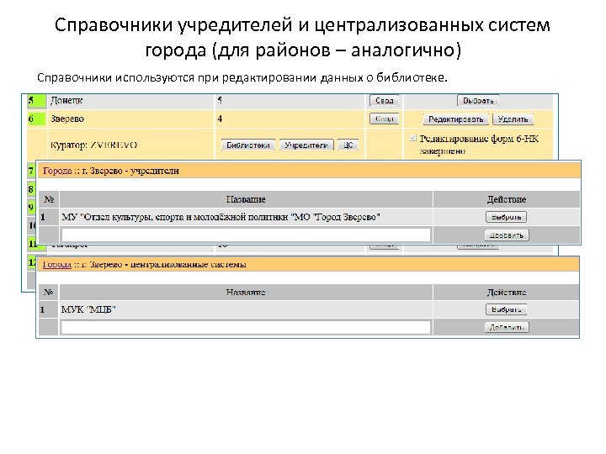
Task: Click Действие header in централизованные системы table
Action: [x=507, y=293]
